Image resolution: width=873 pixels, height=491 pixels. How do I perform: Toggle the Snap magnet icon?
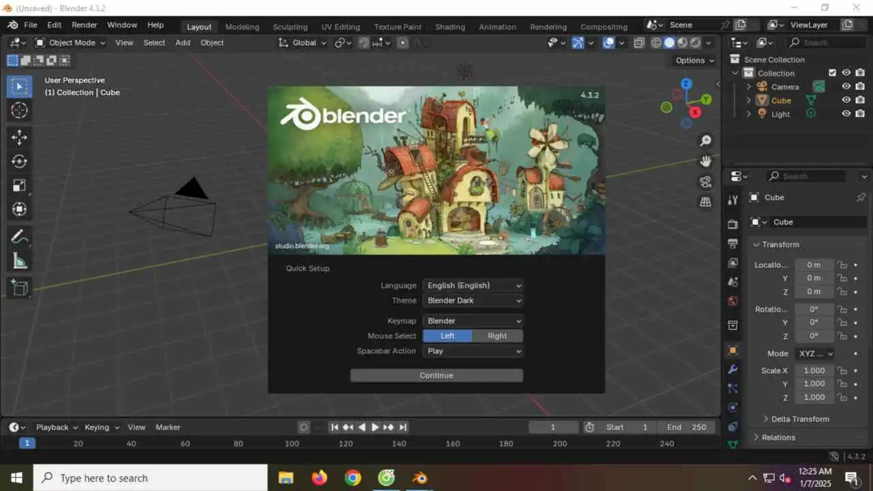click(364, 42)
